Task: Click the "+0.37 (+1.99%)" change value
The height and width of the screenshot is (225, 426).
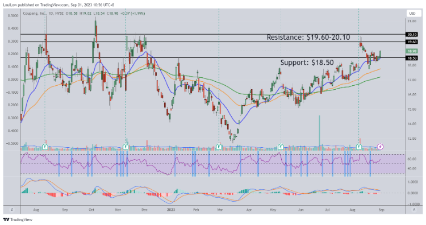Action: [133, 13]
